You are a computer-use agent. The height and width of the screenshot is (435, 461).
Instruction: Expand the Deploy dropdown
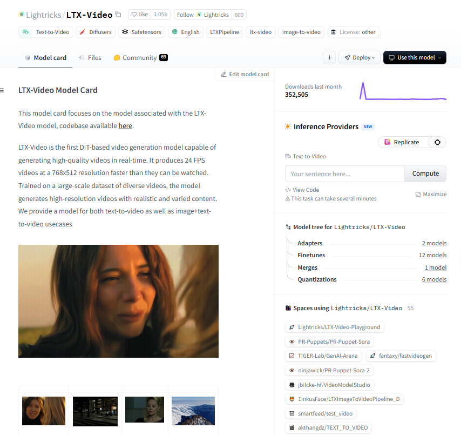point(360,57)
